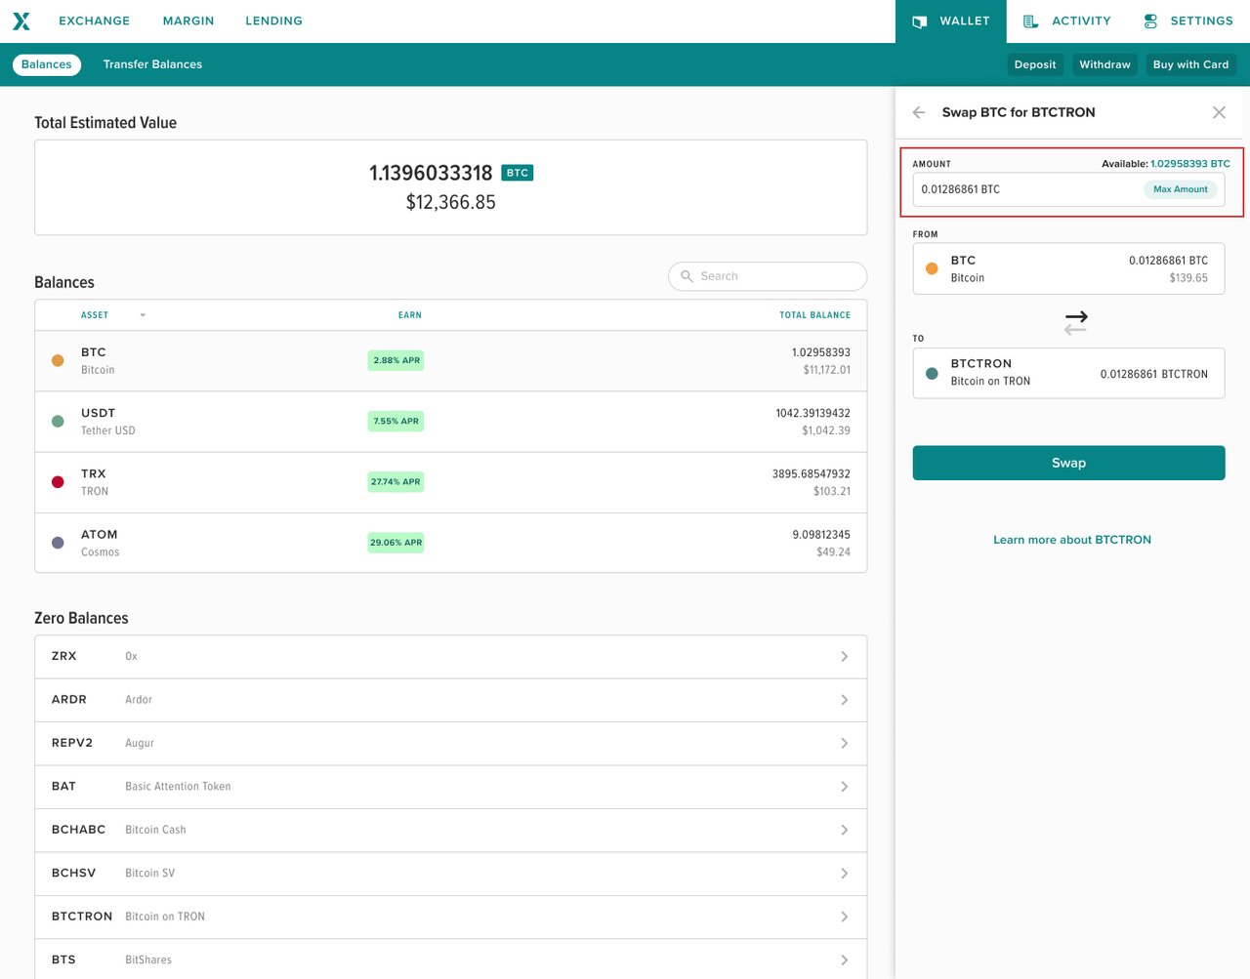Click the available 1.02958393 BTC balance link
The width and height of the screenshot is (1250, 979).
(x=1190, y=164)
